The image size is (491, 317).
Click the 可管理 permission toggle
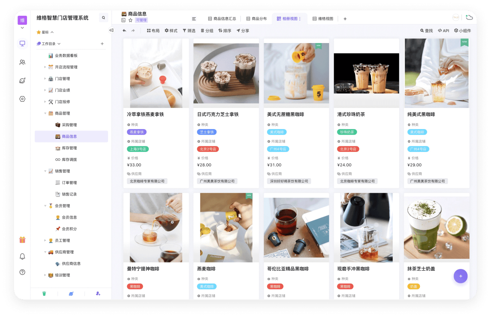141,20
